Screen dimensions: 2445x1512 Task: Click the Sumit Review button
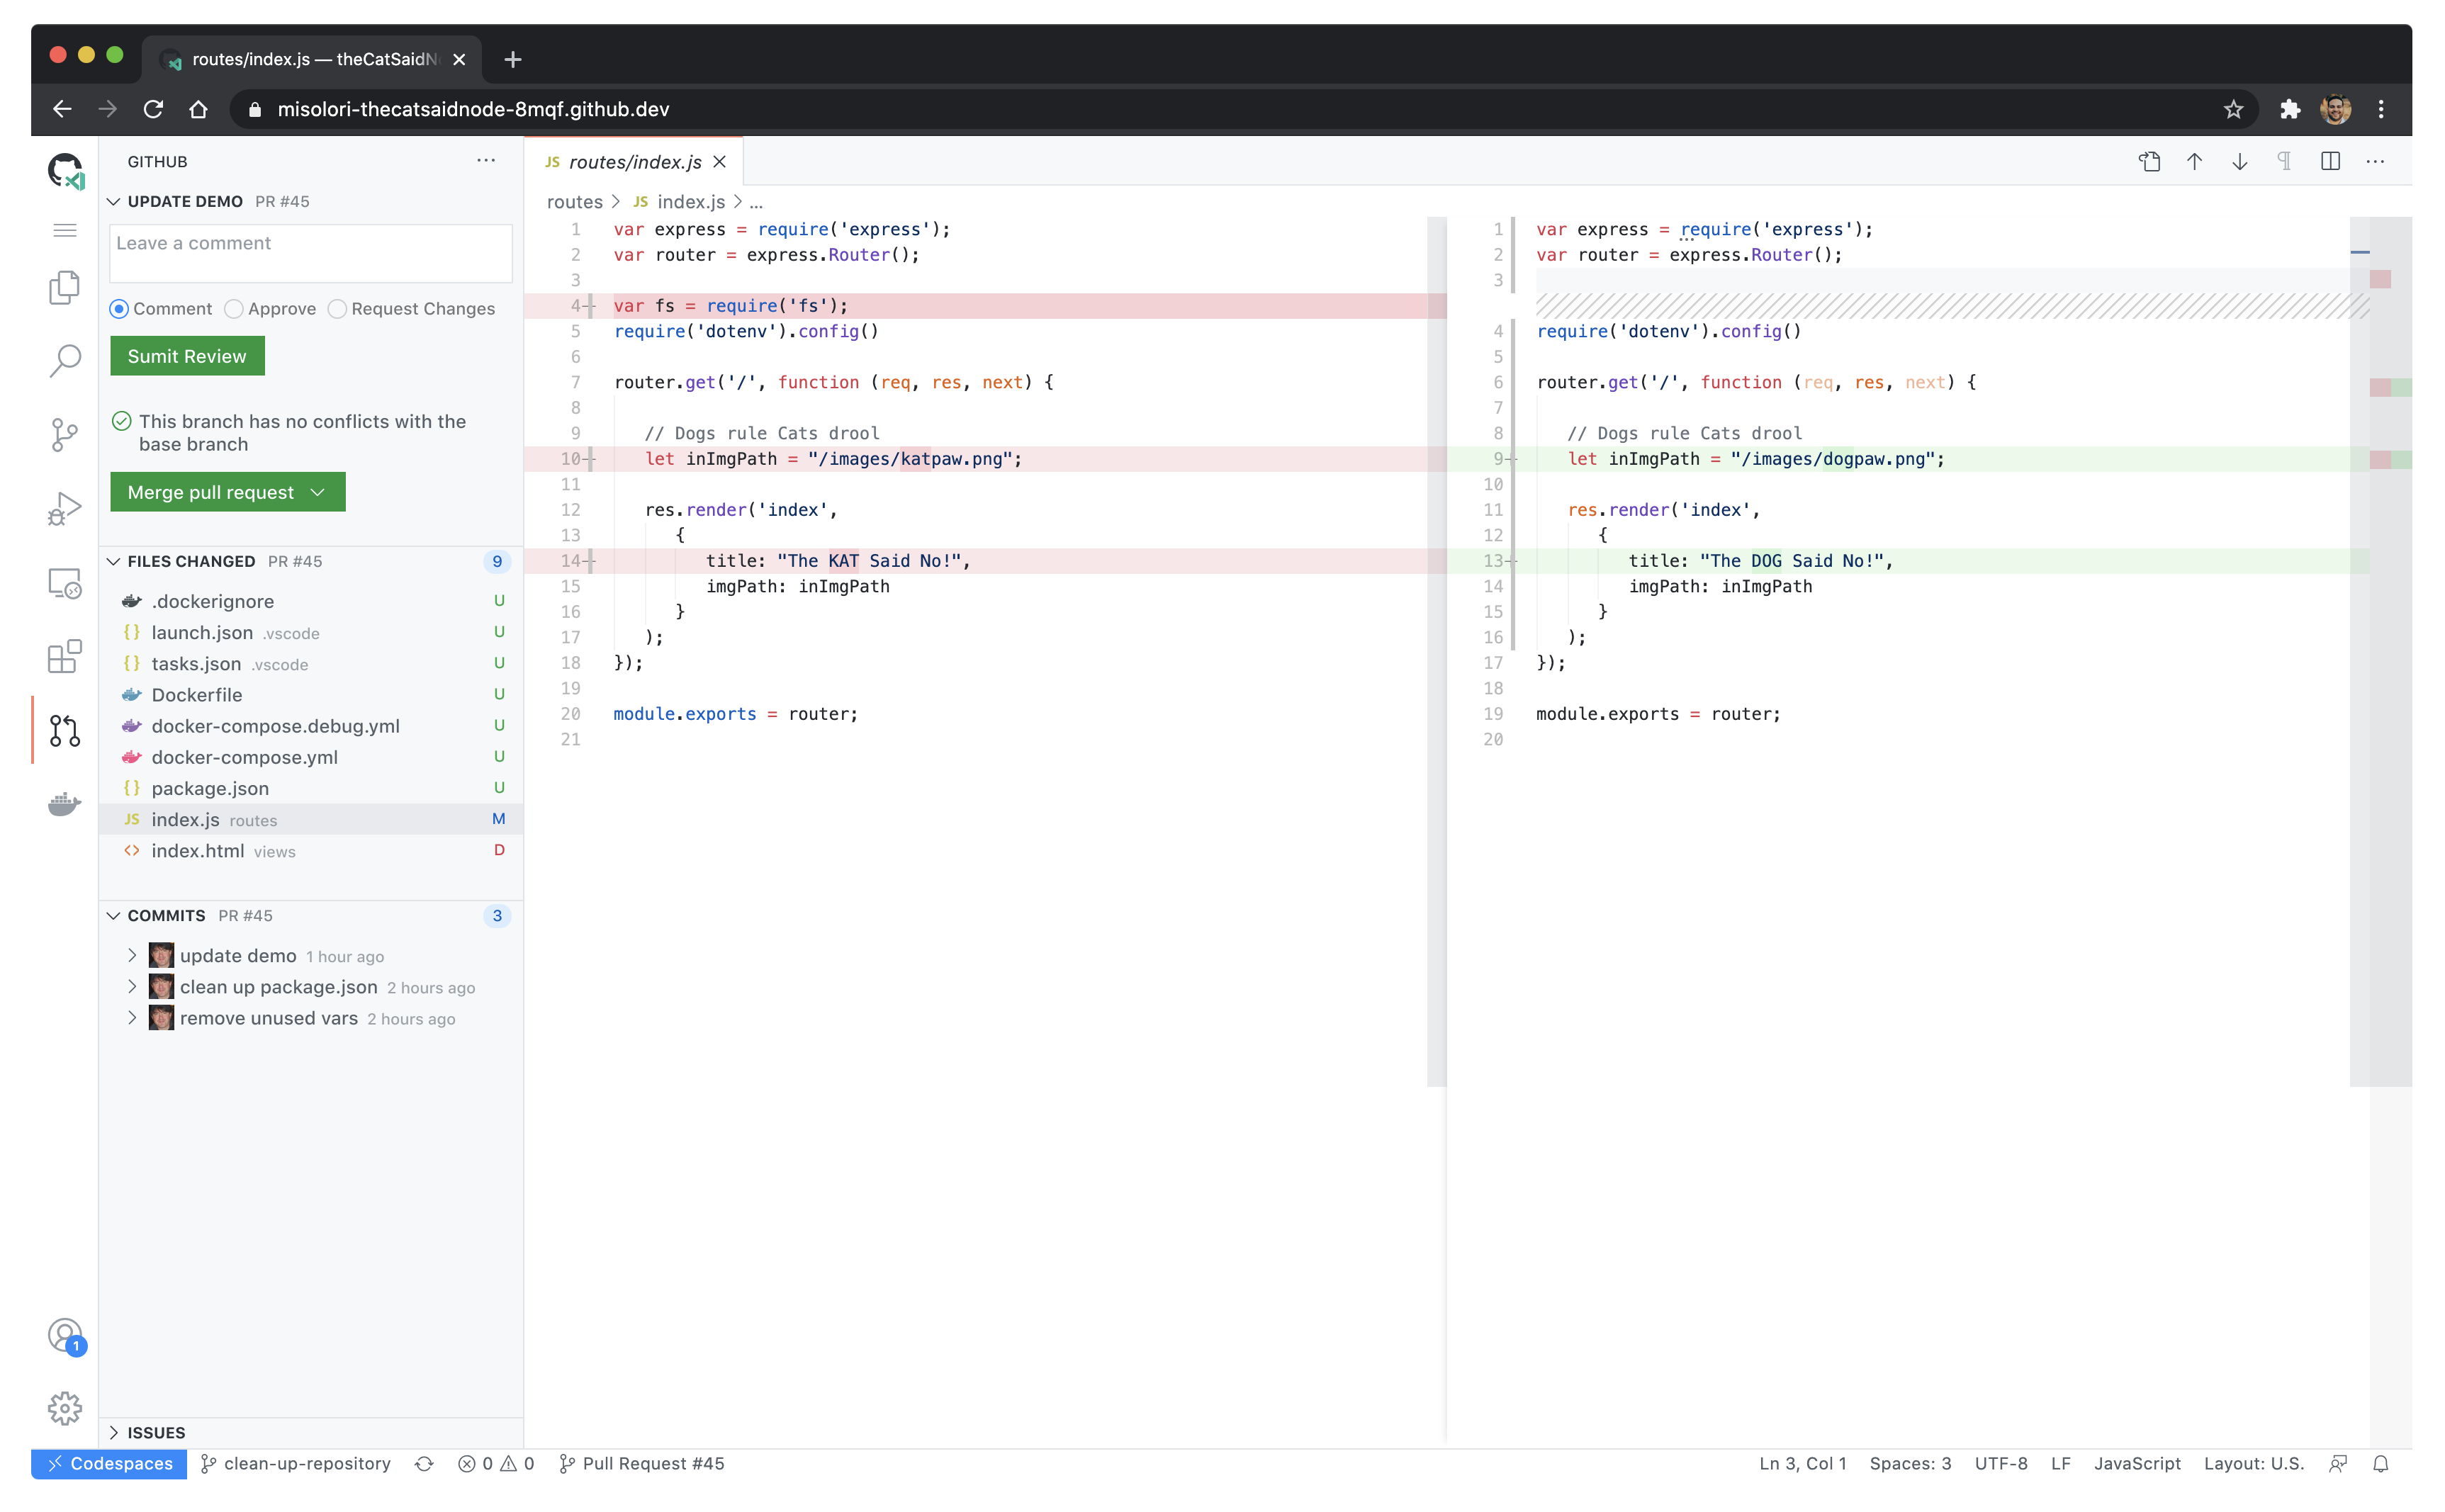(186, 355)
